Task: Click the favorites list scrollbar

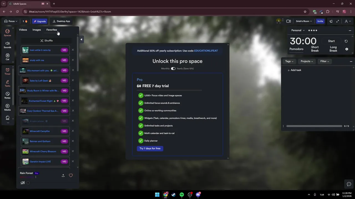Action: 78,54
